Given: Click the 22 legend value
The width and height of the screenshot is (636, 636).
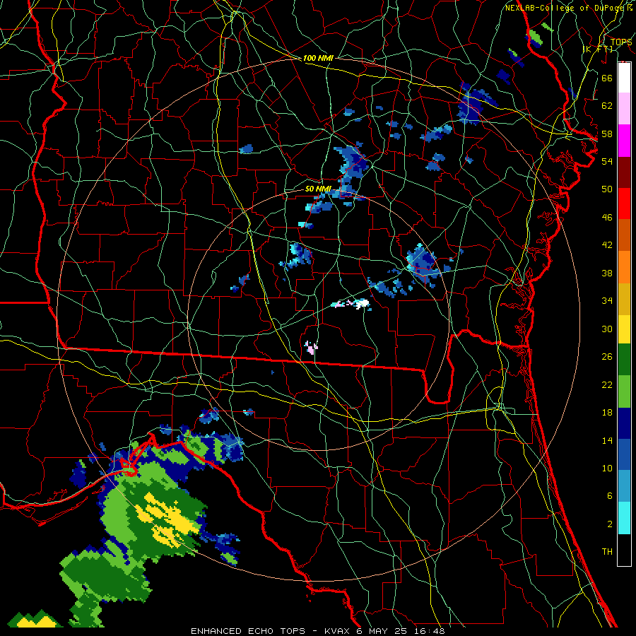Looking at the screenshot, I should pos(607,384).
